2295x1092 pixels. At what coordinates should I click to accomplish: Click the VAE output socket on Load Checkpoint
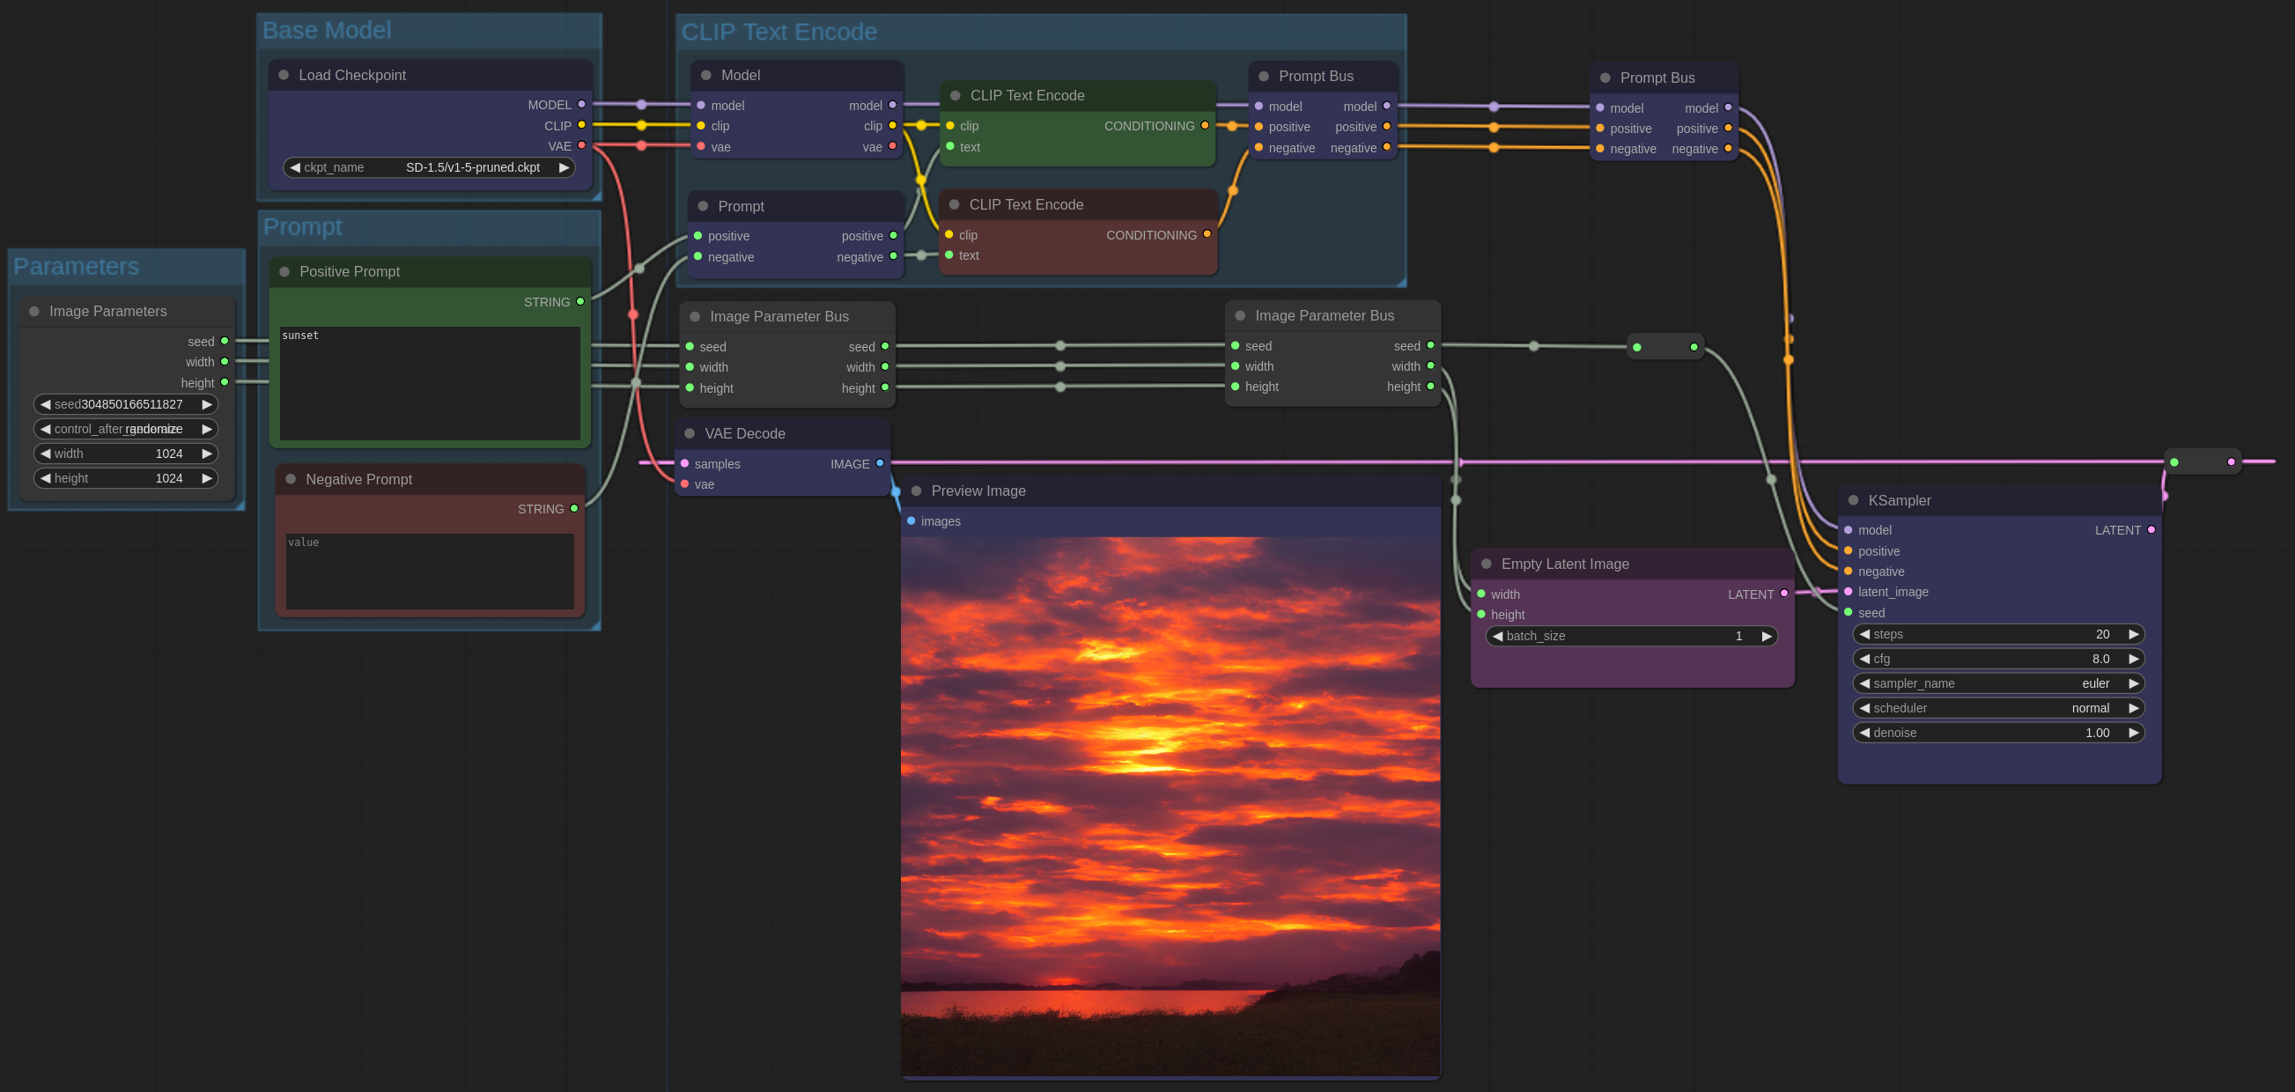coord(582,145)
